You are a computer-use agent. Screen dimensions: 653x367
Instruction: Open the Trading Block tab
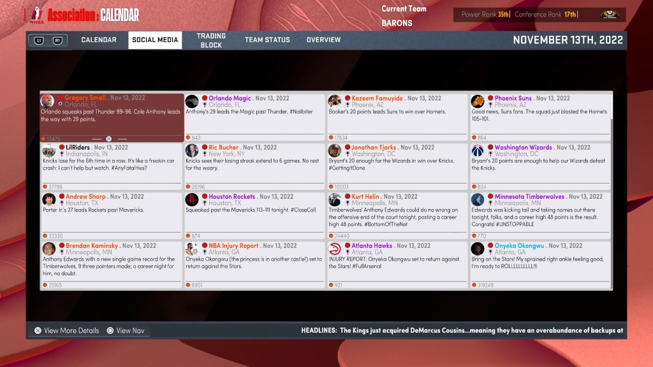(211, 41)
